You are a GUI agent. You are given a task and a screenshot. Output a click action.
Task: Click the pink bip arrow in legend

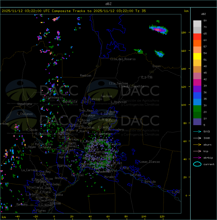(x=197, y=151)
